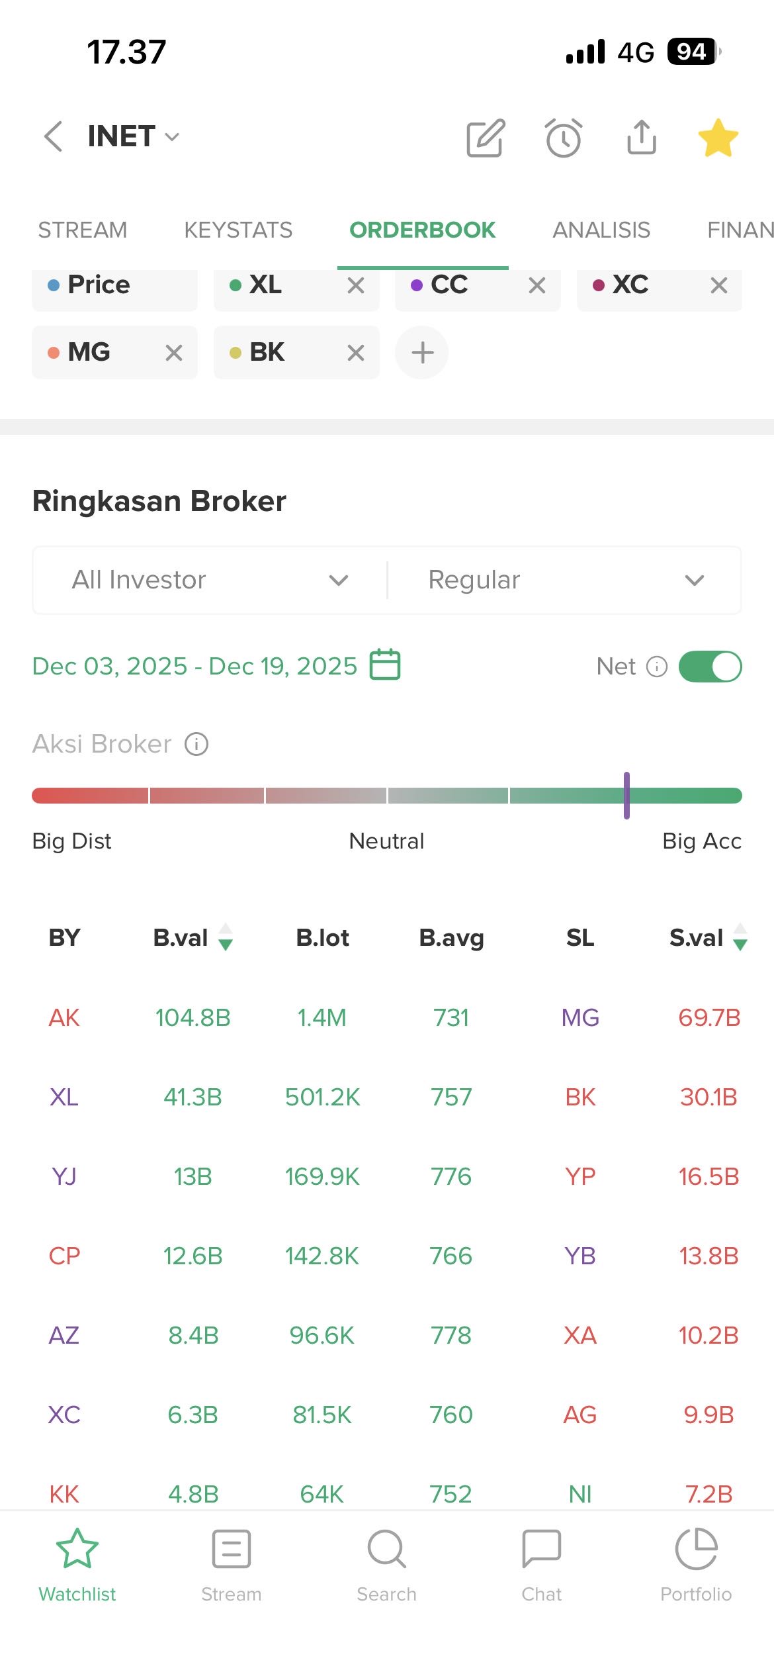
Task: Tap the back arrow icon
Action: (x=54, y=136)
